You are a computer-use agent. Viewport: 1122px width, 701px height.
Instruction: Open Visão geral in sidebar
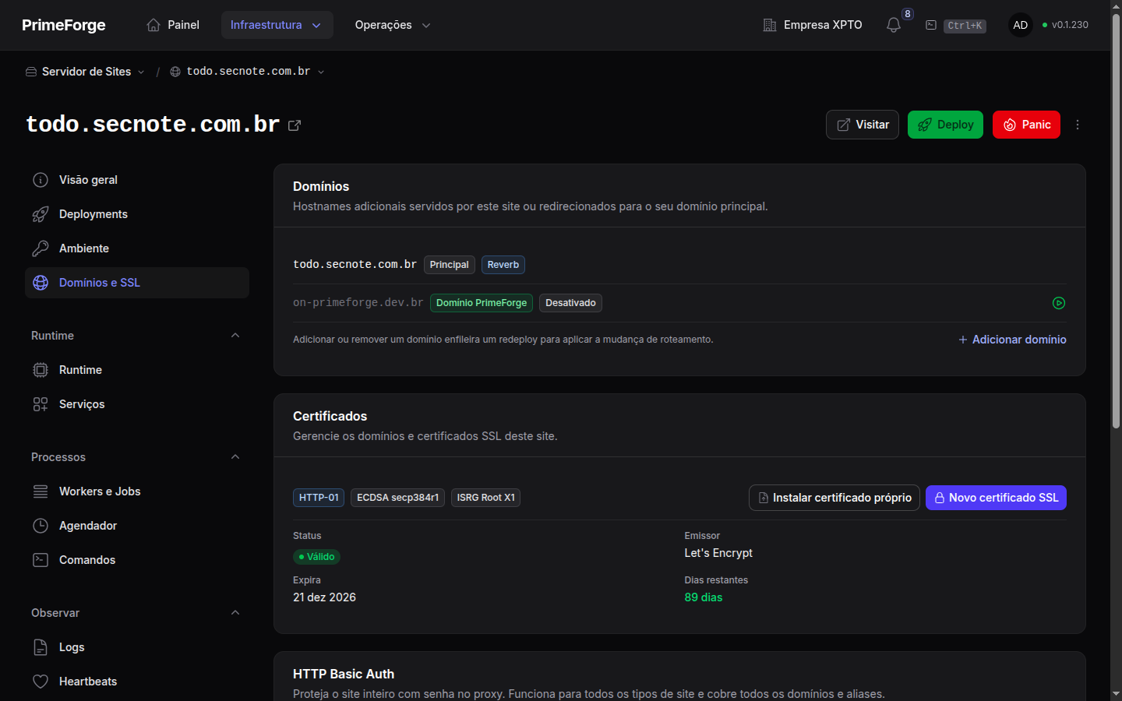pyautogui.click(x=137, y=180)
